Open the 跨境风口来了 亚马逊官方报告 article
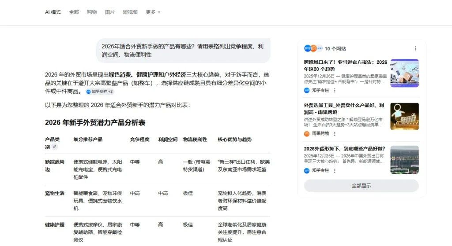452x246 pixels. (345, 66)
